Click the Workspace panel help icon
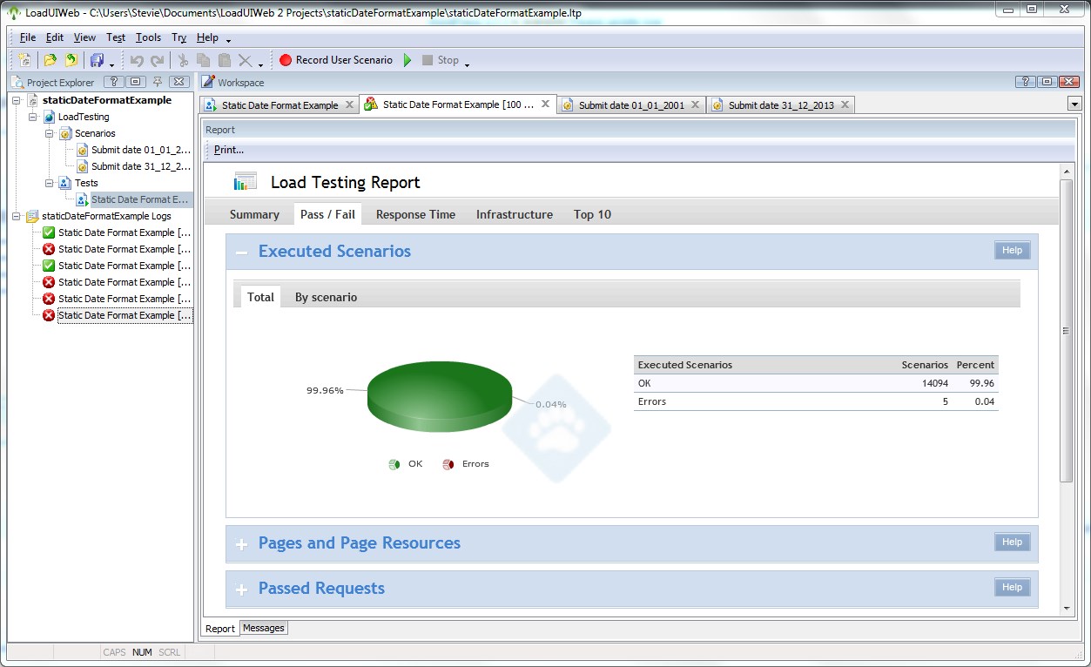 coord(1025,82)
